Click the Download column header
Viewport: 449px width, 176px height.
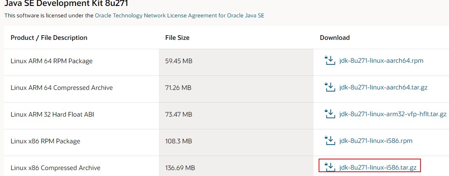(x=335, y=38)
